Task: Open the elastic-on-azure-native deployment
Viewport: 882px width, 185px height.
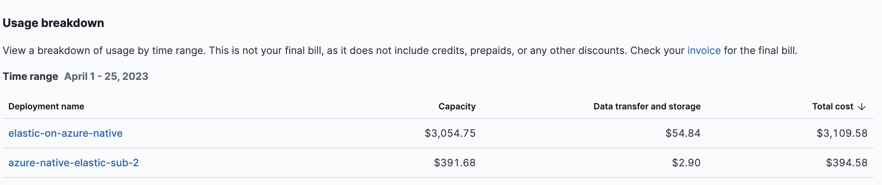Action: click(65, 133)
